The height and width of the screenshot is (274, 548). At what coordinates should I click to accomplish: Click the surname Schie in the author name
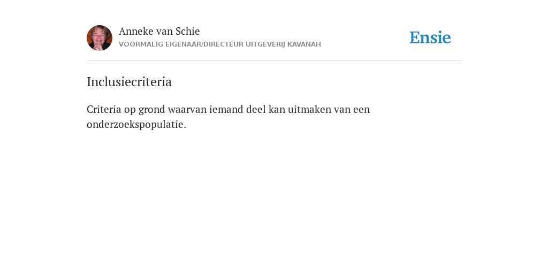click(x=187, y=31)
